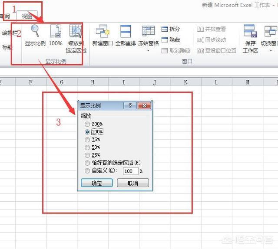The width and height of the screenshot is (278, 249).
Task: Click OK (确定) button in zoom dialog
Action: [x=97, y=183]
